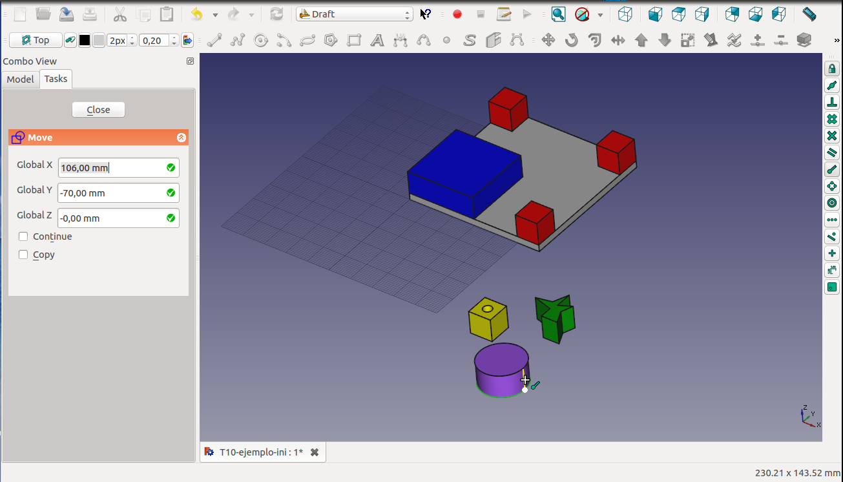This screenshot has width=843, height=482.
Task: Select the Draft Move tool icon
Action: (548, 41)
